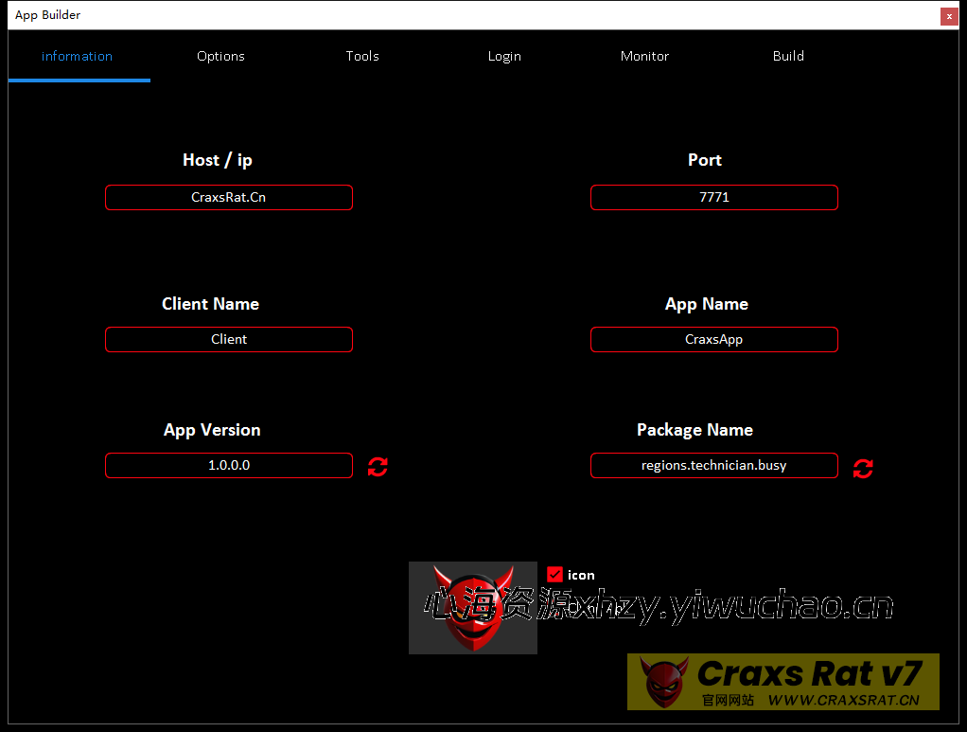967x732 pixels.
Task: Click the Host/ip field showing CraxsRat.Cn
Action: point(229,197)
